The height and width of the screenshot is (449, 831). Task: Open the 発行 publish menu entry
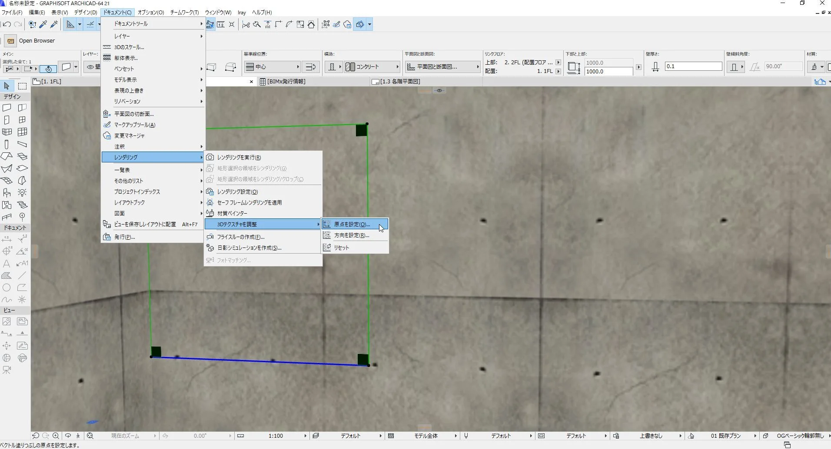(153, 237)
